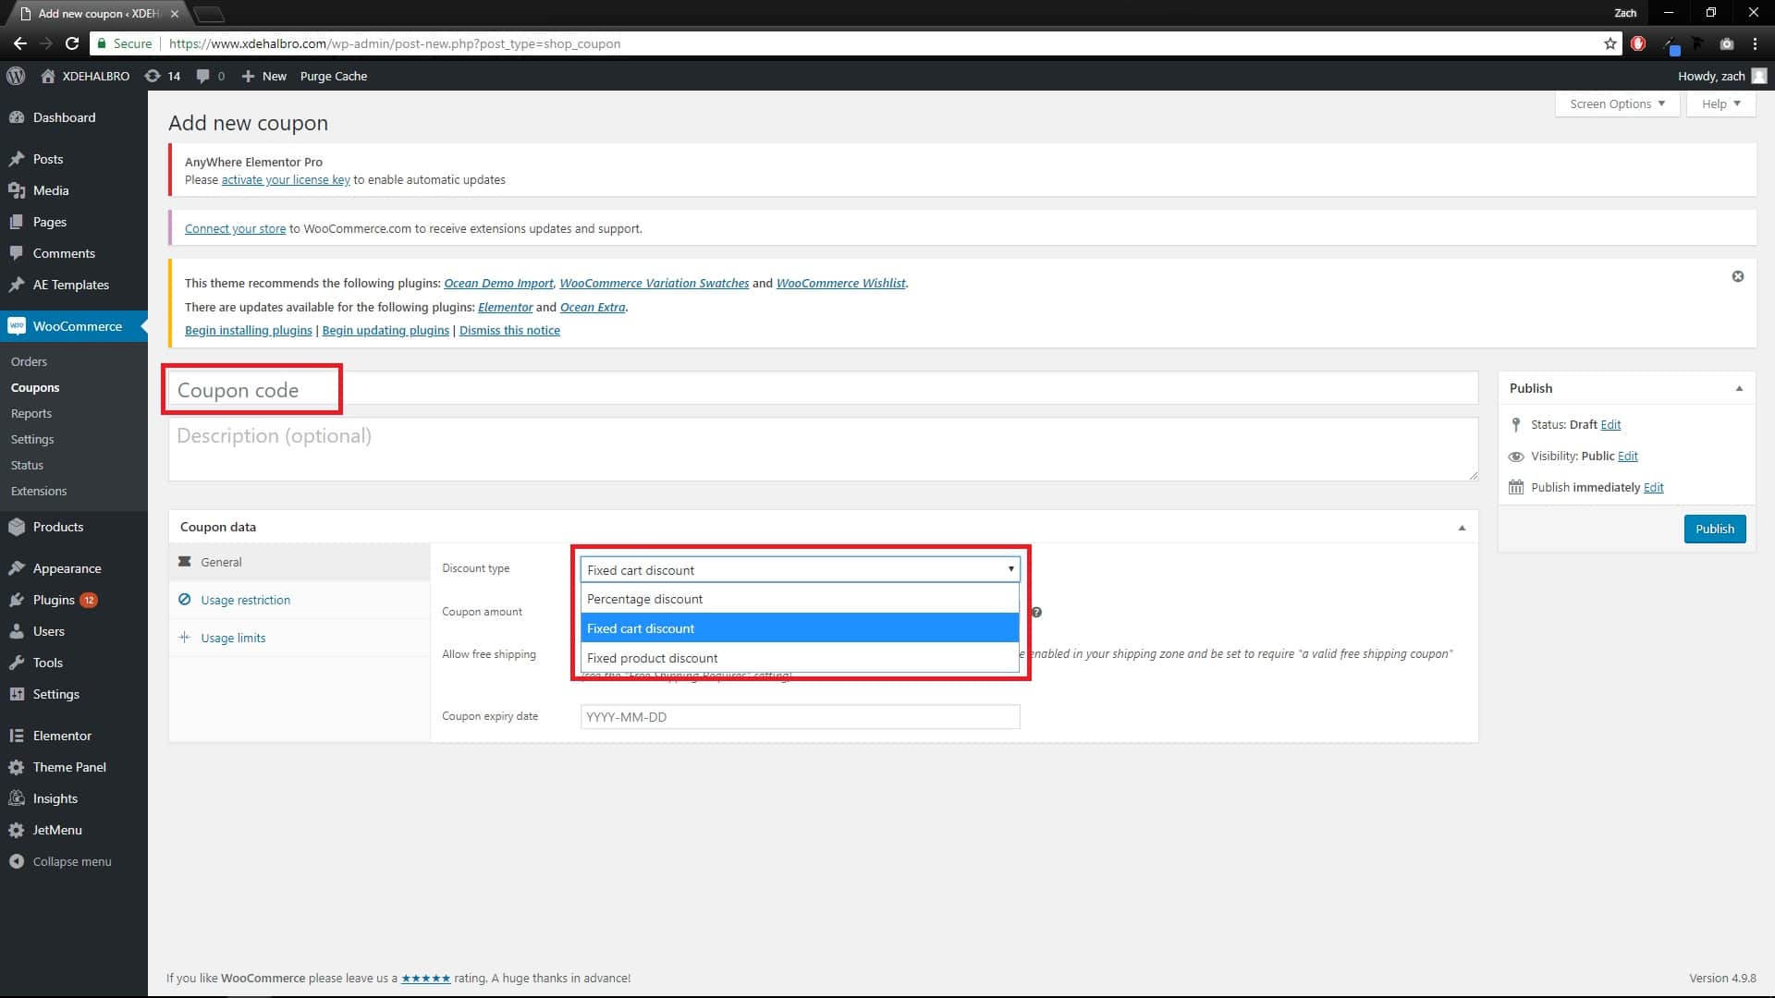
Task: Click Connect your store link
Action: pos(235,228)
